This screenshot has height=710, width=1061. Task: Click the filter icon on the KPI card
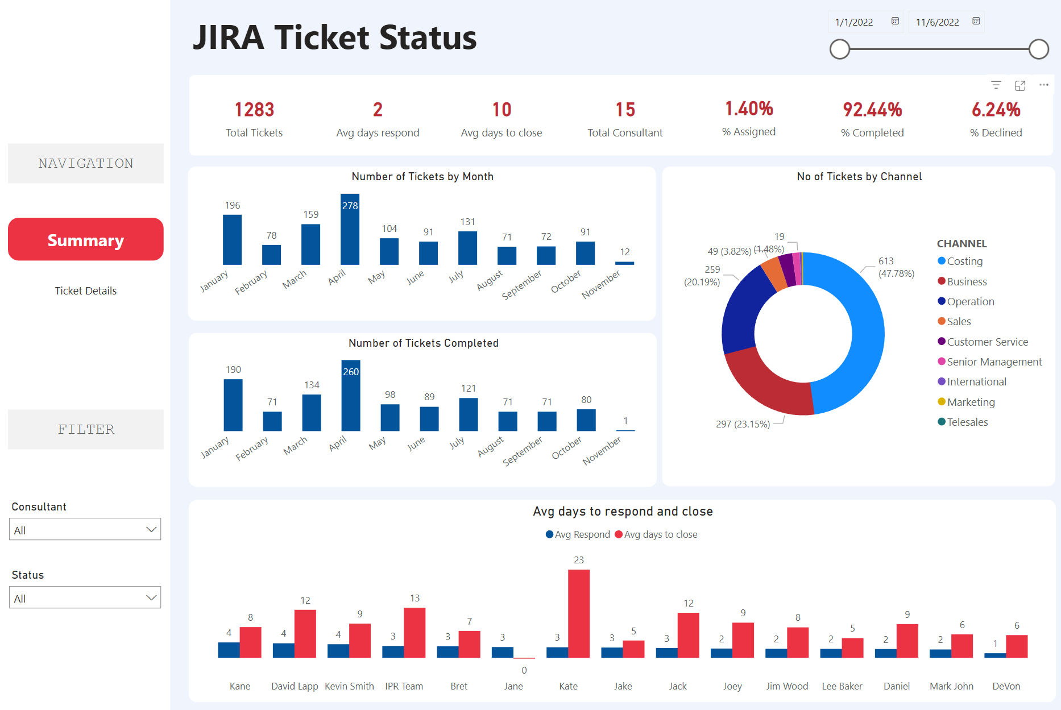(996, 85)
